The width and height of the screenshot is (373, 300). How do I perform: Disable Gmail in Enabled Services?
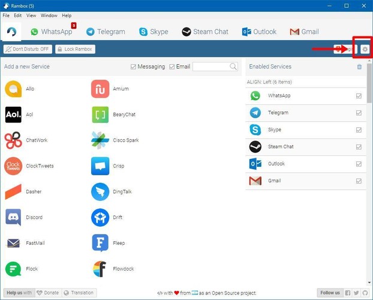(x=359, y=181)
